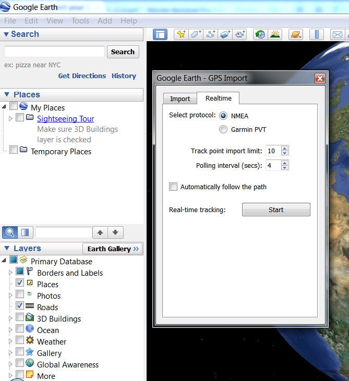Open search History link

click(124, 76)
